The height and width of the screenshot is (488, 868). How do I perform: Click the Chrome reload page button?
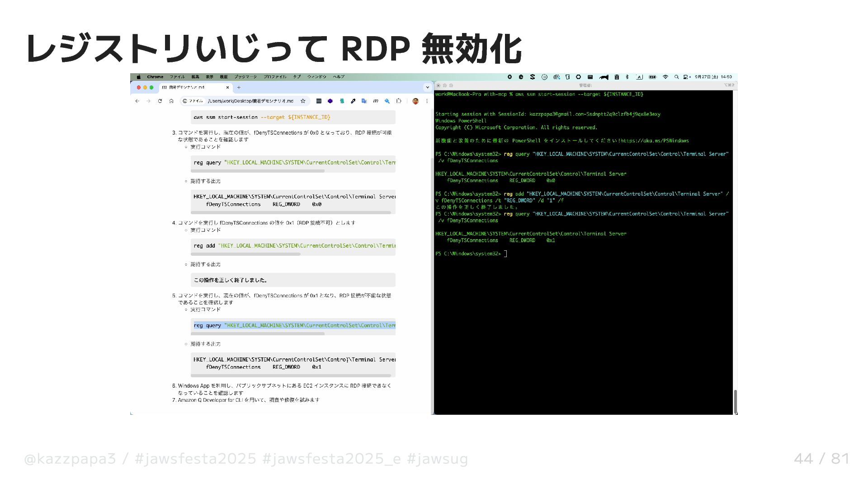click(160, 101)
